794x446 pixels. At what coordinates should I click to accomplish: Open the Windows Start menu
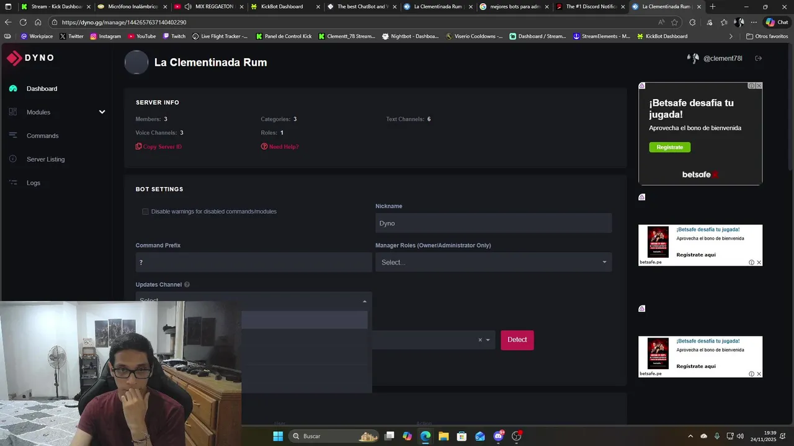[278, 436]
